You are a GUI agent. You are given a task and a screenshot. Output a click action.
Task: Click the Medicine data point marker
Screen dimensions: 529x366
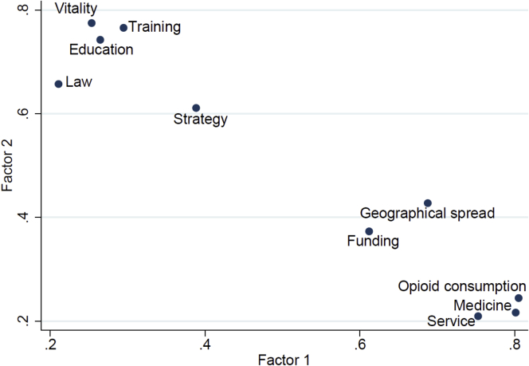(515, 313)
